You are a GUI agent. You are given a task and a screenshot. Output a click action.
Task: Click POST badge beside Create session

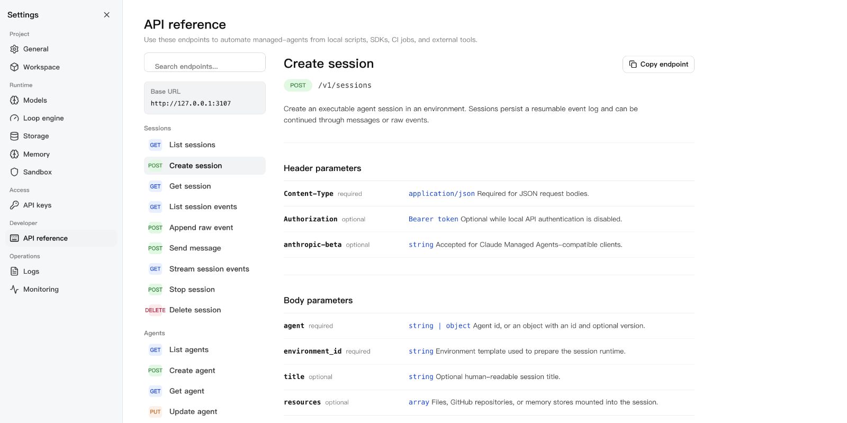click(155, 166)
